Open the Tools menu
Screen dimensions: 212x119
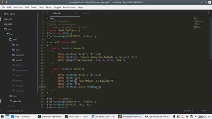click(49, 7)
